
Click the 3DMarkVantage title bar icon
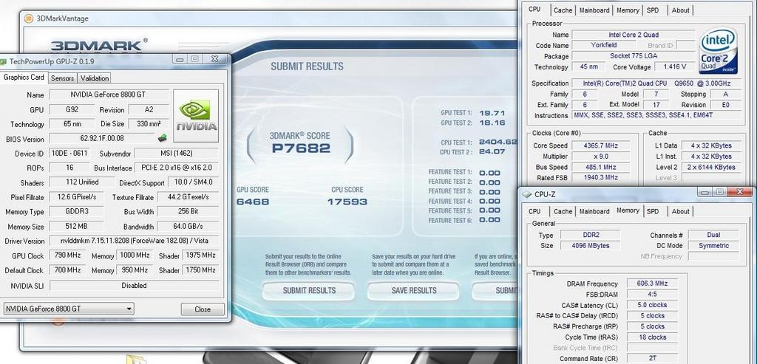pyautogui.click(x=29, y=18)
